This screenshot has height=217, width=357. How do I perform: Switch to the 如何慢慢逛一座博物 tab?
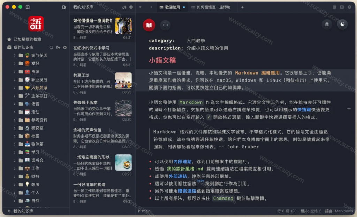pyautogui.click(x=213, y=7)
